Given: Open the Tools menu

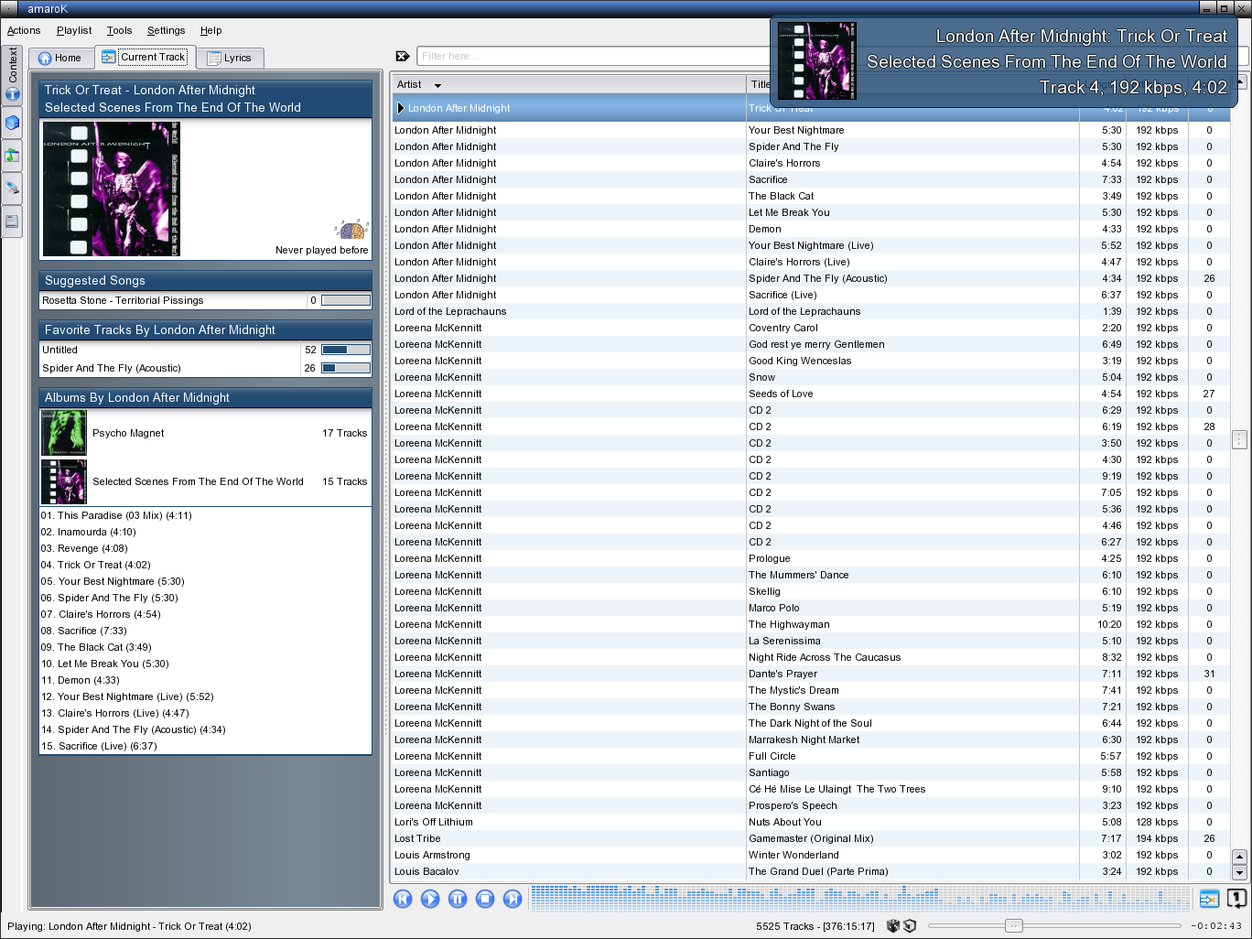Looking at the screenshot, I should 119,30.
